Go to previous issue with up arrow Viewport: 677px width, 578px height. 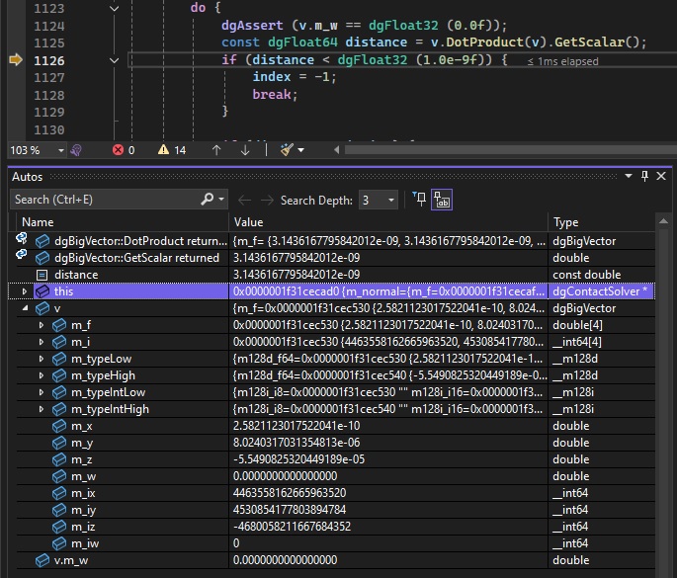pyautogui.click(x=216, y=150)
